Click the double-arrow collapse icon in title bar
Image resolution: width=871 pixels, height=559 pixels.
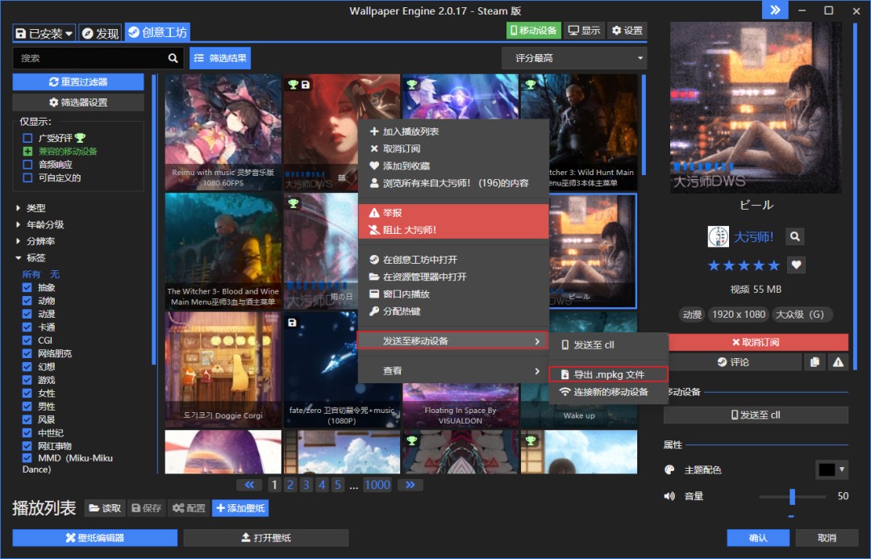coord(775,10)
